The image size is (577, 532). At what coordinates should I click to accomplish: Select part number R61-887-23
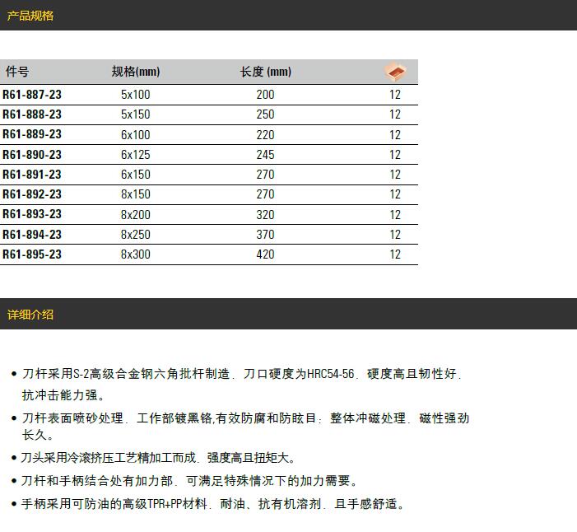[x=32, y=95]
